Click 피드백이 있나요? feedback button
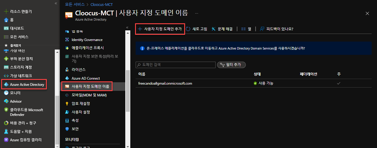Viewport: 377px width, 148px height. tap(276, 29)
